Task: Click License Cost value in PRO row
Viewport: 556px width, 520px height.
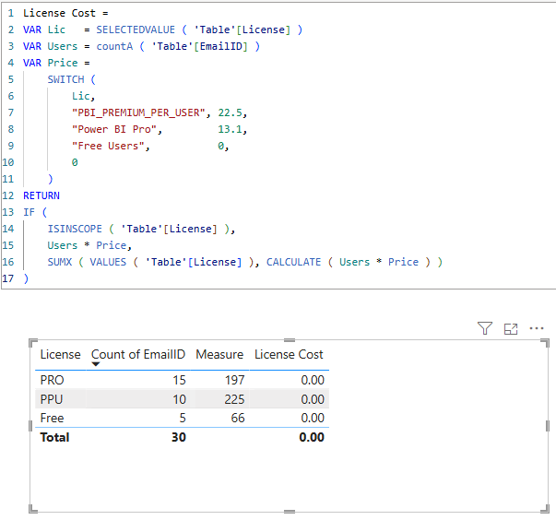Action: (313, 380)
